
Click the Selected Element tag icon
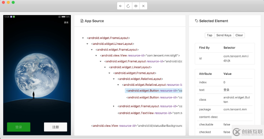[x=196, y=21]
